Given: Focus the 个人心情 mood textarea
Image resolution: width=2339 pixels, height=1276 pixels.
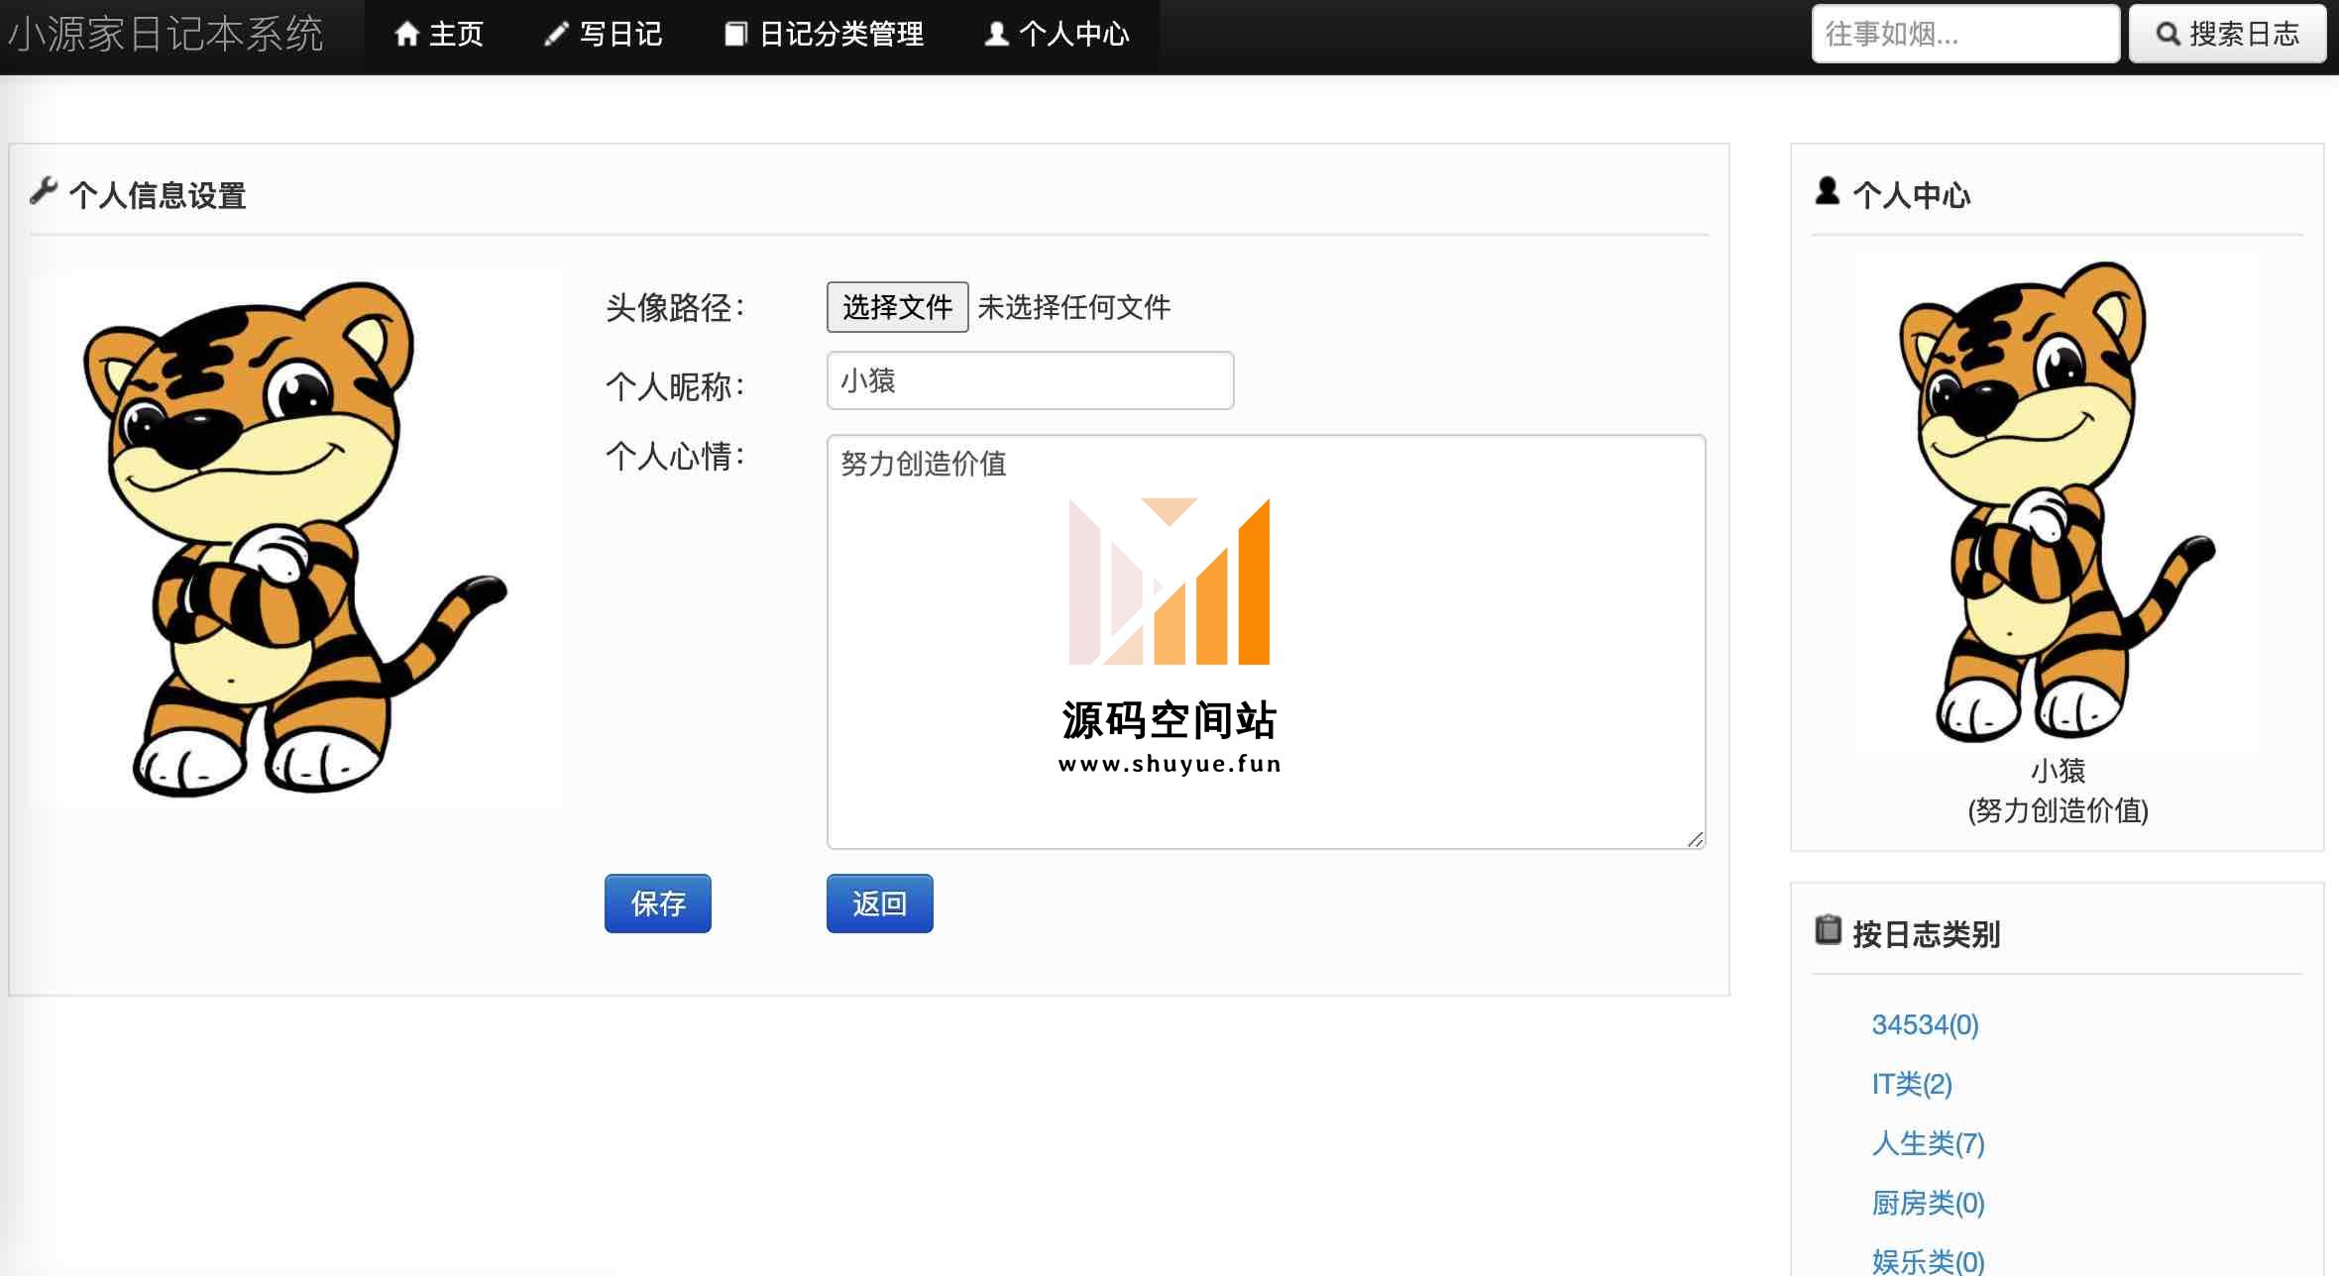Looking at the screenshot, I should point(1266,642).
